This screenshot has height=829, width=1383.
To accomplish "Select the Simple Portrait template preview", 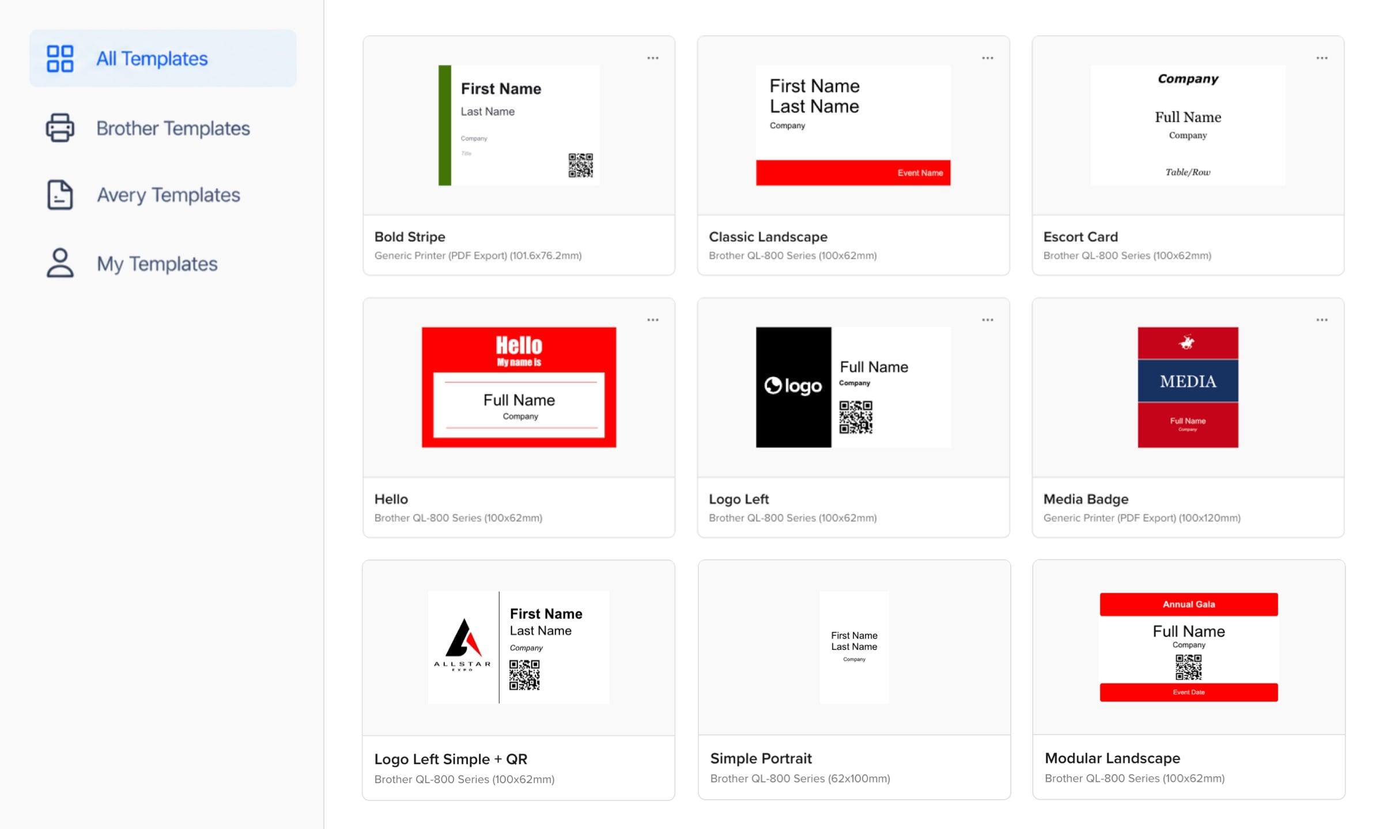I will (854, 647).
